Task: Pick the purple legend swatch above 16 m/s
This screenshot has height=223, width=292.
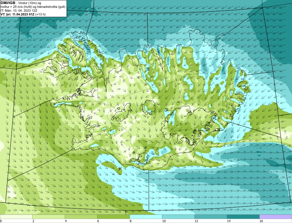Action: [276, 217]
